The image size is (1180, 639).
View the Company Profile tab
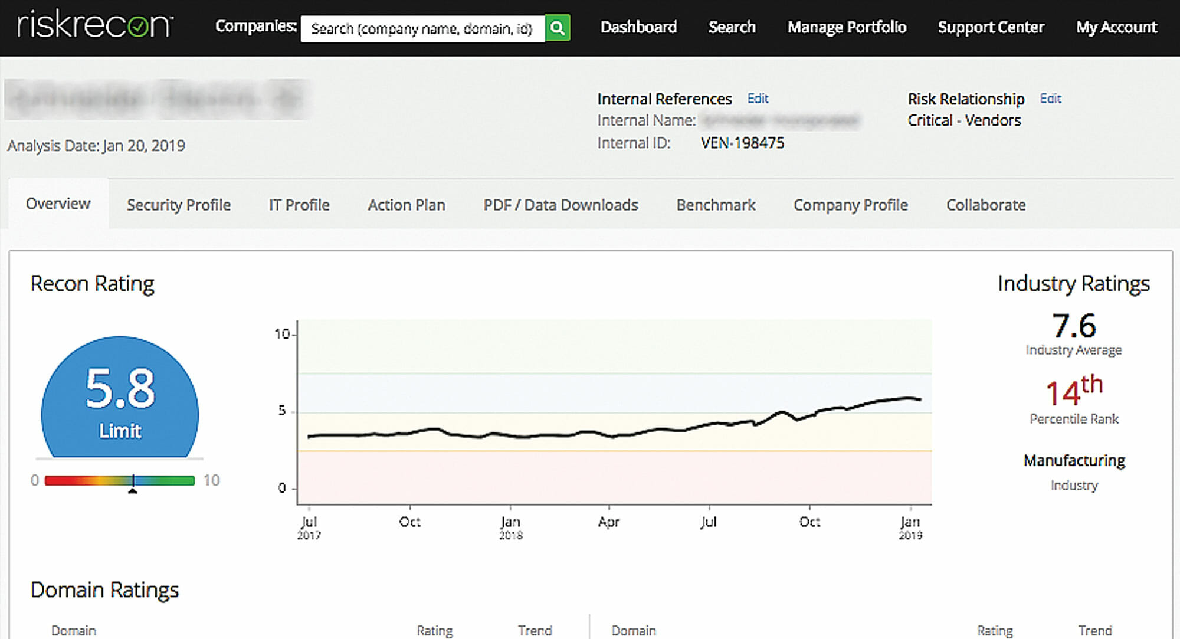tap(850, 205)
